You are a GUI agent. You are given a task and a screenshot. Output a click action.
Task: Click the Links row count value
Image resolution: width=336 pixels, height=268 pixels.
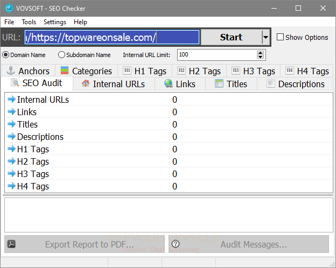[174, 112]
